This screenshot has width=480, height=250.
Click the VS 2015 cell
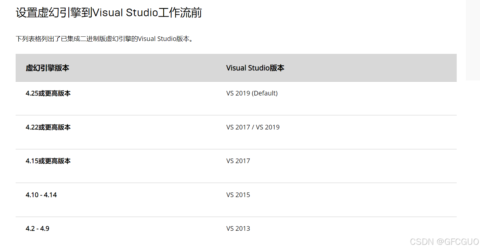(238, 195)
